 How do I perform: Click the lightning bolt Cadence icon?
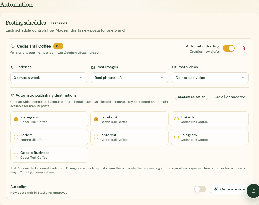12,67
